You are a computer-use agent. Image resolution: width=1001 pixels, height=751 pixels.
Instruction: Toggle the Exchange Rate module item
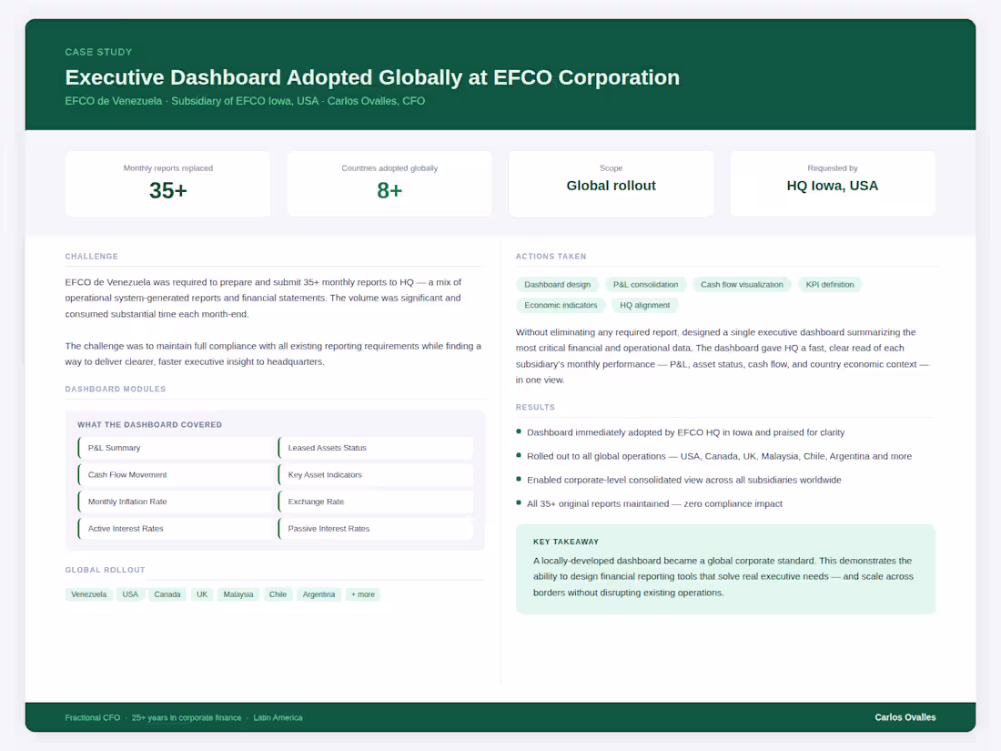point(376,501)
